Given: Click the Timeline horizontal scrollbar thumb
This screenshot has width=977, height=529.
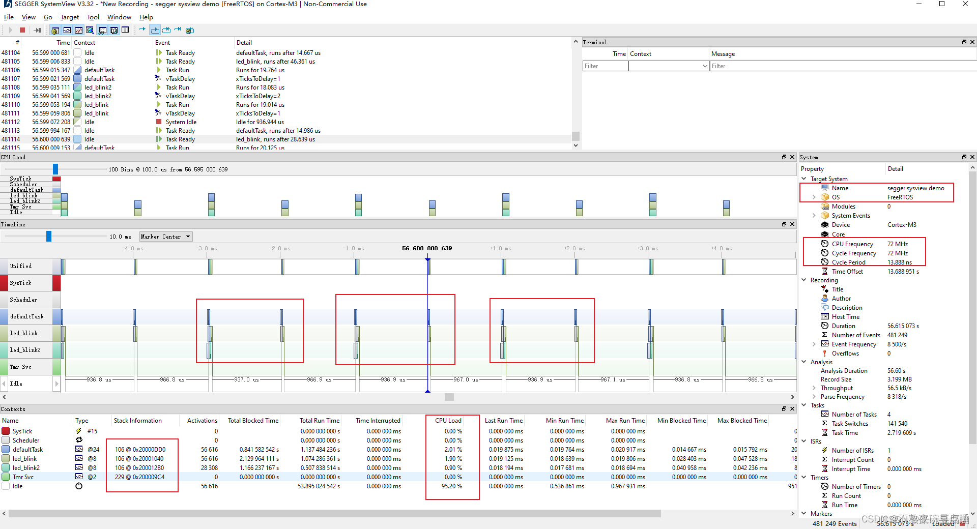Looking at the screenshot, I should [449, 397].
